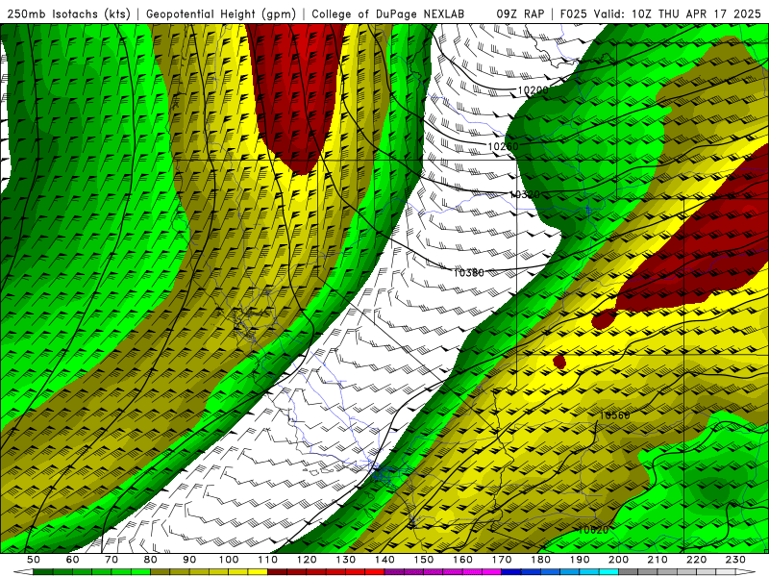
Task: Click the 80 value on the color scale
Action: tap(151, 560)
